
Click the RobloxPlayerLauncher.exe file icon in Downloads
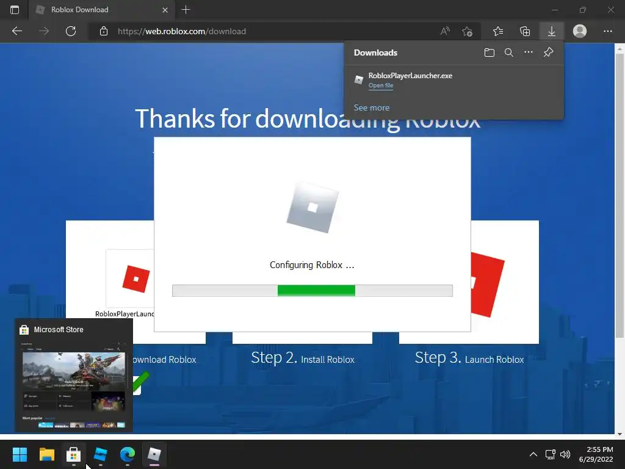(359, 80)
